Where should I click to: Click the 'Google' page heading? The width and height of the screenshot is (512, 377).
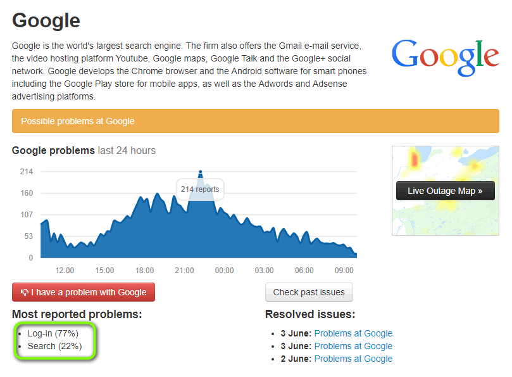pyautogui.click(x=46, y=21)
